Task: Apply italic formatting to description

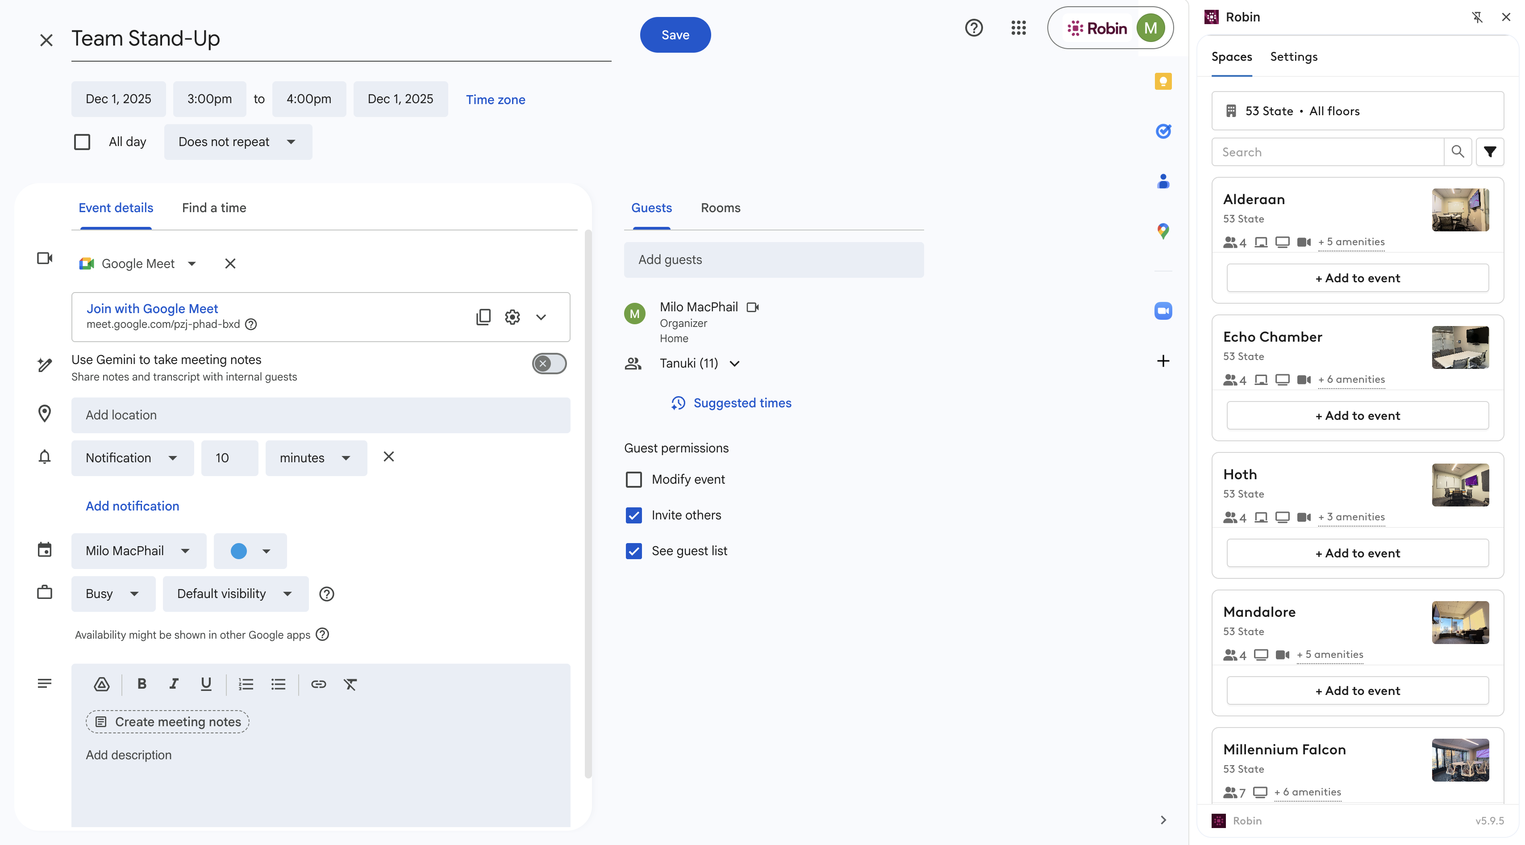Action: (174, 684)
